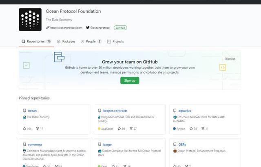Click the fork icon on aquarius card

tap(203, 129)
